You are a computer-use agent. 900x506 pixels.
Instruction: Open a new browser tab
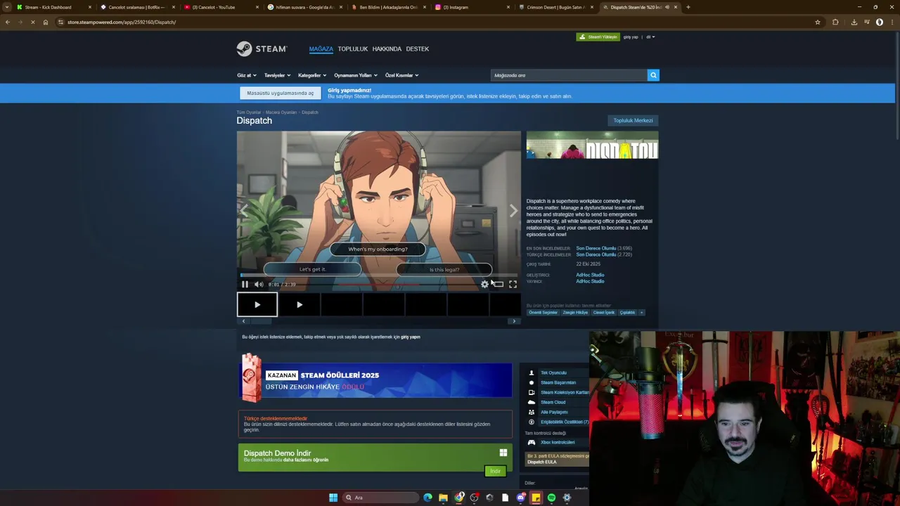[x=688, y=7]
